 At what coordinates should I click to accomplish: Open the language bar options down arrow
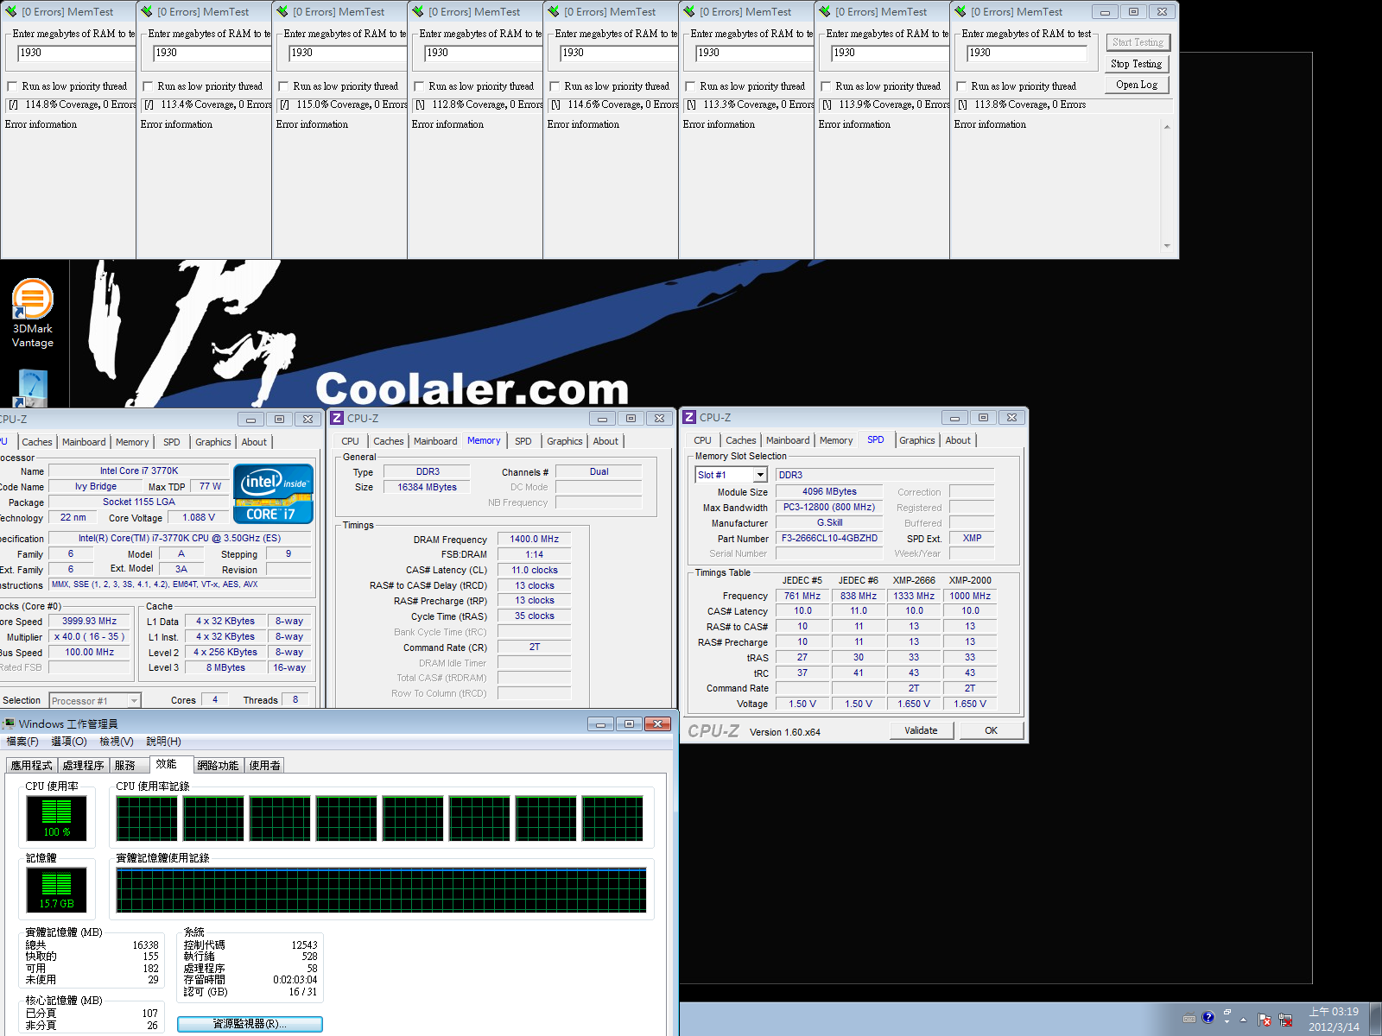pyautogui.click(x=1227, y=1023)
